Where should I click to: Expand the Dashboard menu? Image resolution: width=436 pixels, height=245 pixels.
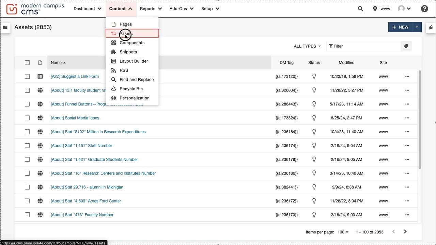(x=88, y=9)
